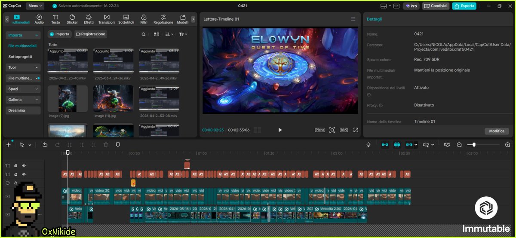Screen dimensions: 516x238
Task: Open the selection tool dropdown arrow
Action: [x=30, y=145]
